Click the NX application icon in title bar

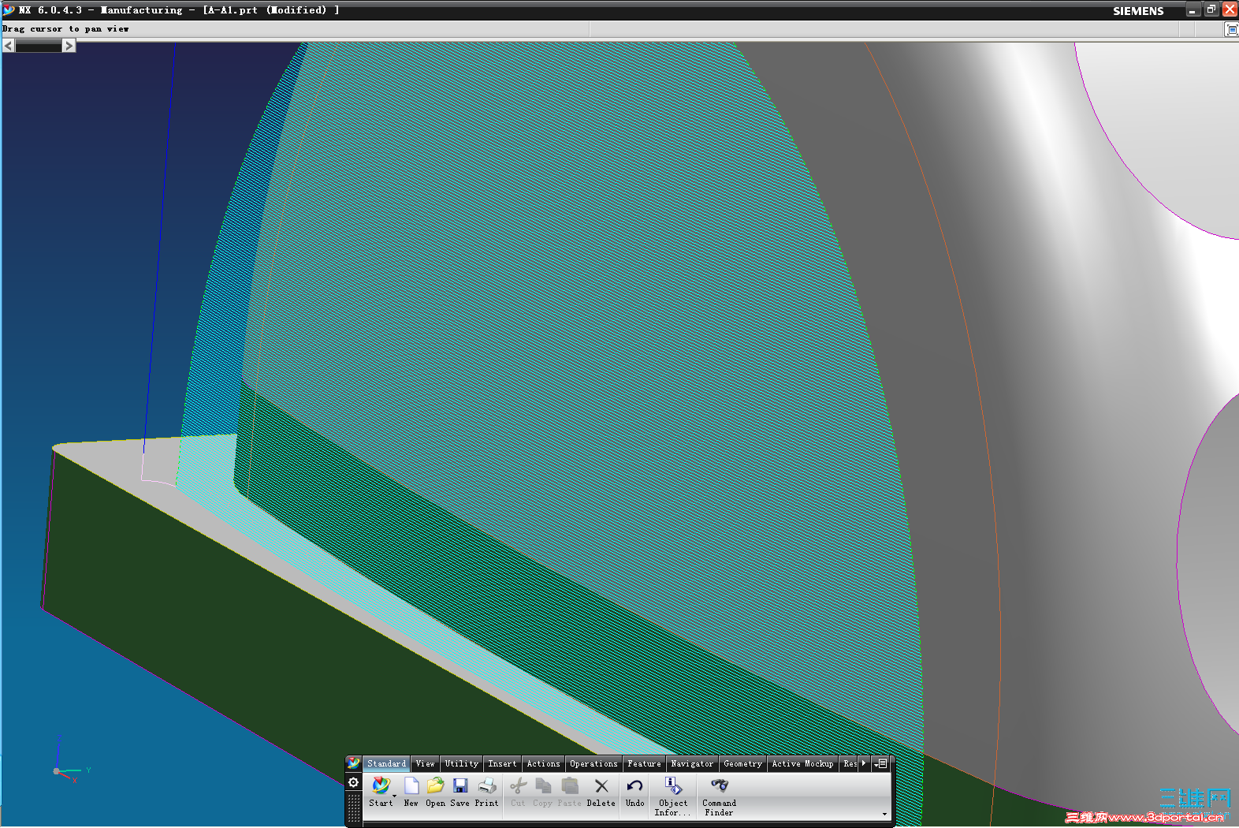pyautogui.click(x=9, y=10)
